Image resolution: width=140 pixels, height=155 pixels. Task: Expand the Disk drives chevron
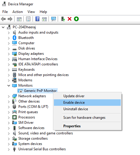coord(9,49)
